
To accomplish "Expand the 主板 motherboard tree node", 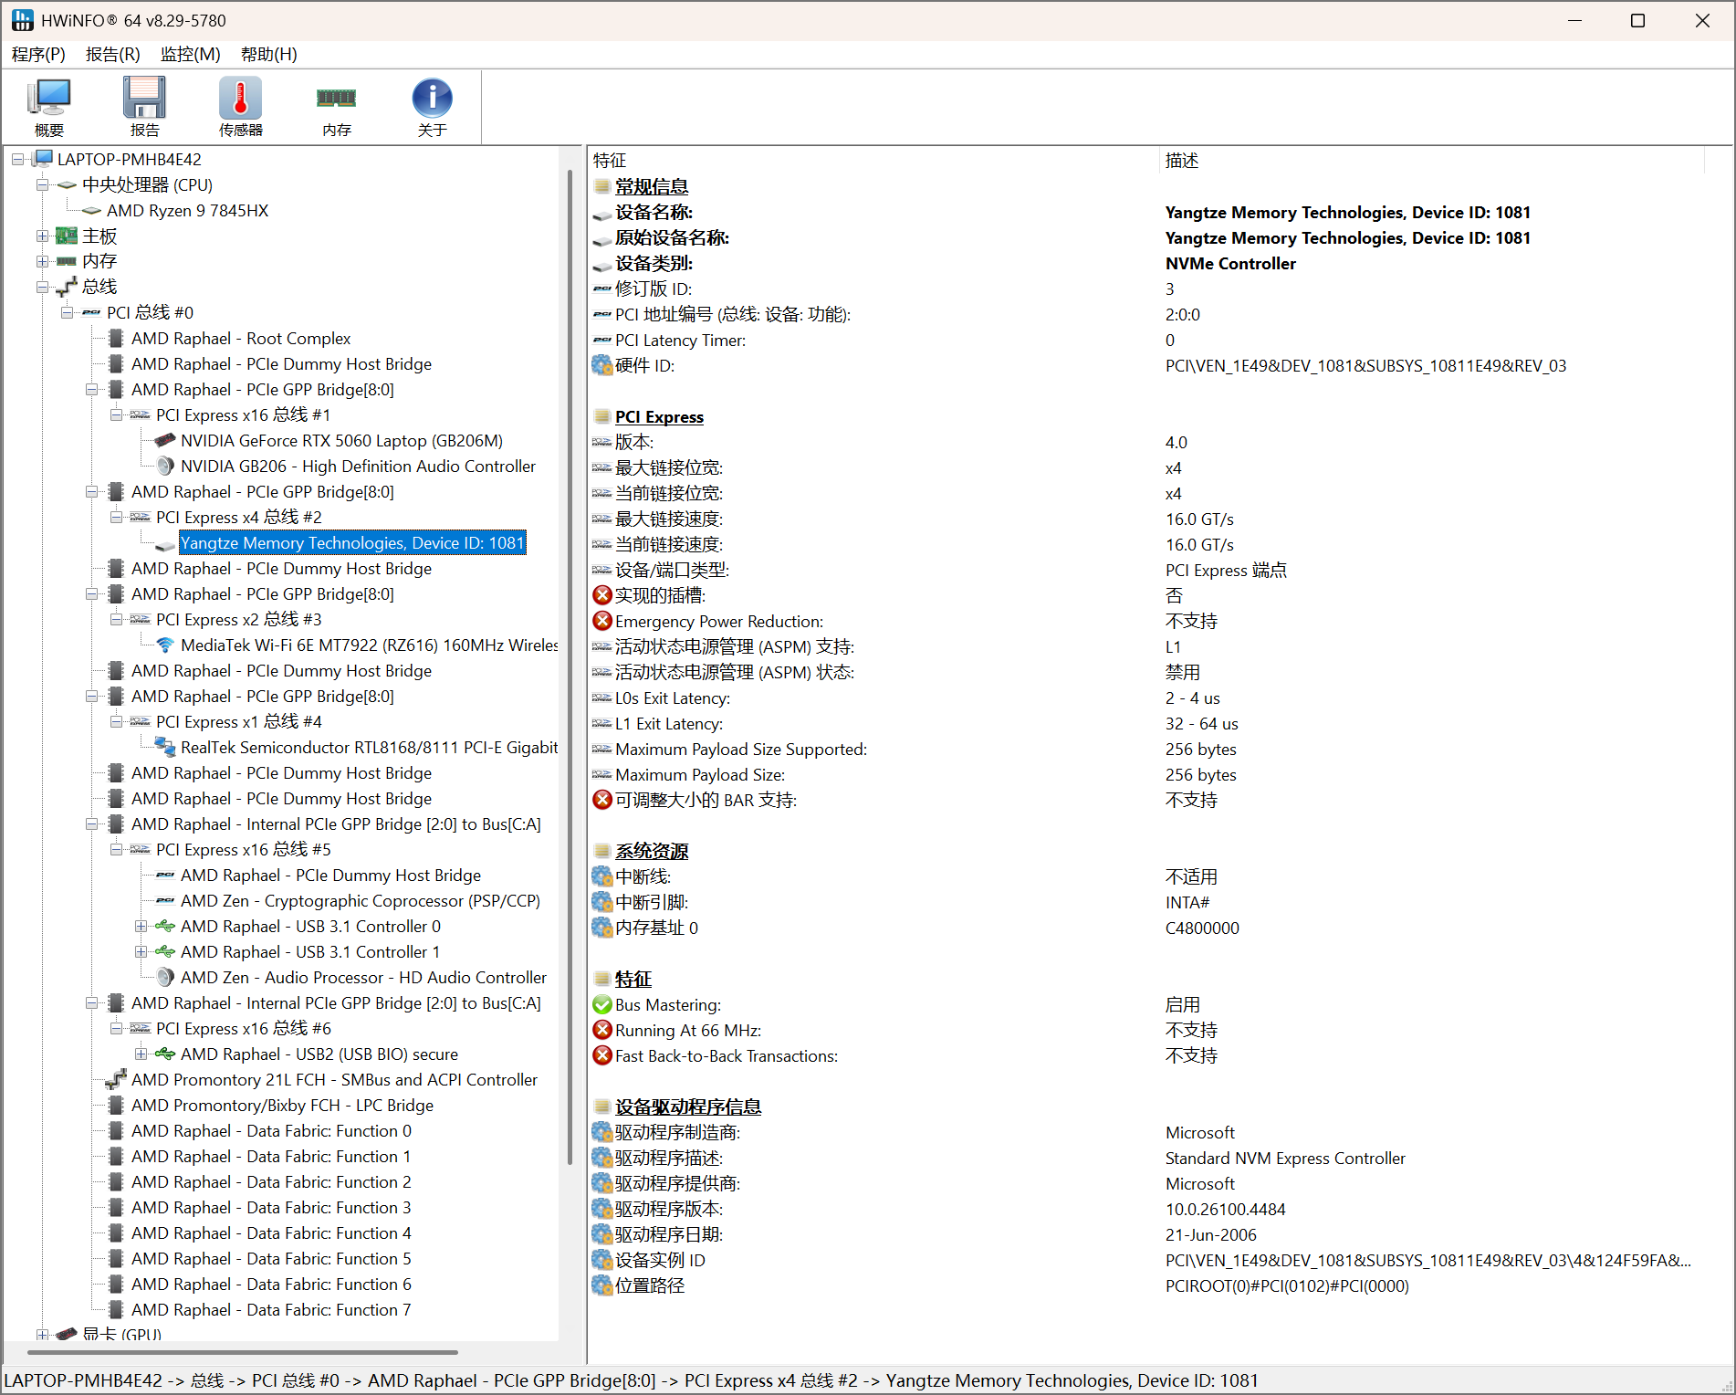I will click(42, 236).
